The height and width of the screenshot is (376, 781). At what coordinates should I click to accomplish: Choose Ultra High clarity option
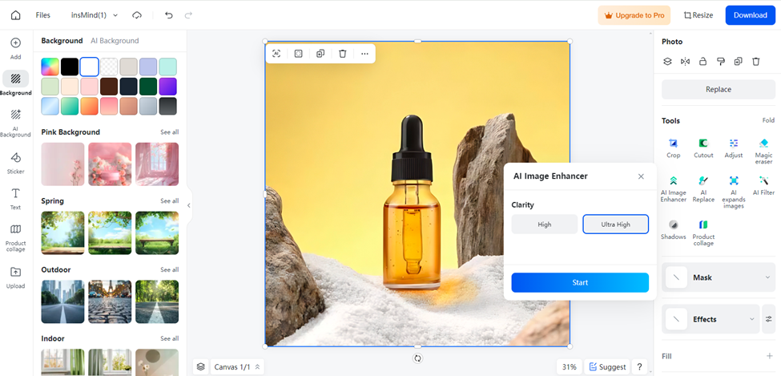pos(615,224)
